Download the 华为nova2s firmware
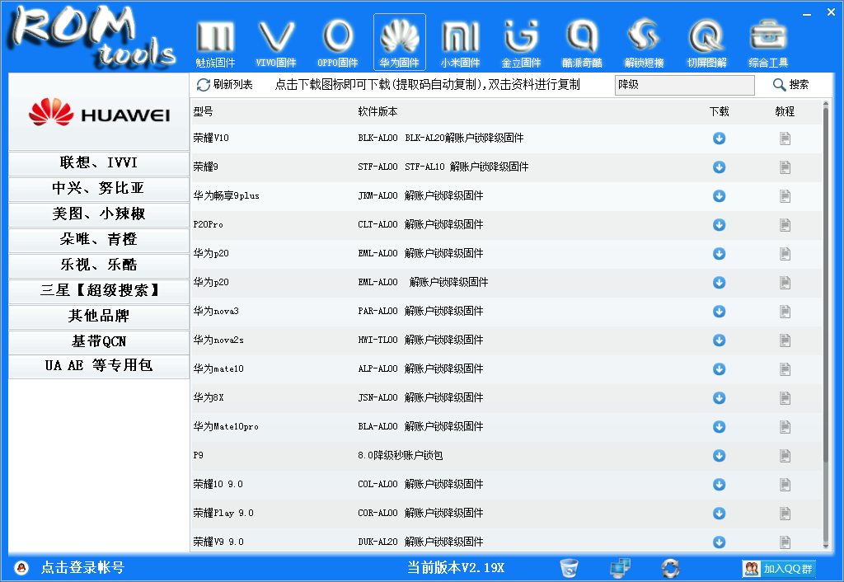 (x=719, y=340)
